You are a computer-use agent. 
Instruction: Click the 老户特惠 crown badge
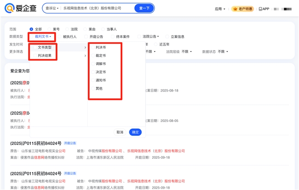click(242, 9)
